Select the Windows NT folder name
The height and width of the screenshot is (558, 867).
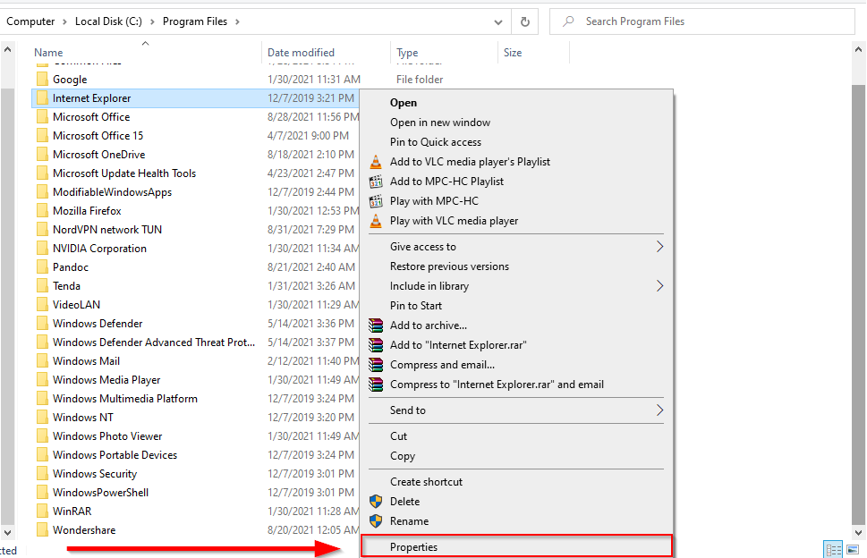click(x=83, y=418)
